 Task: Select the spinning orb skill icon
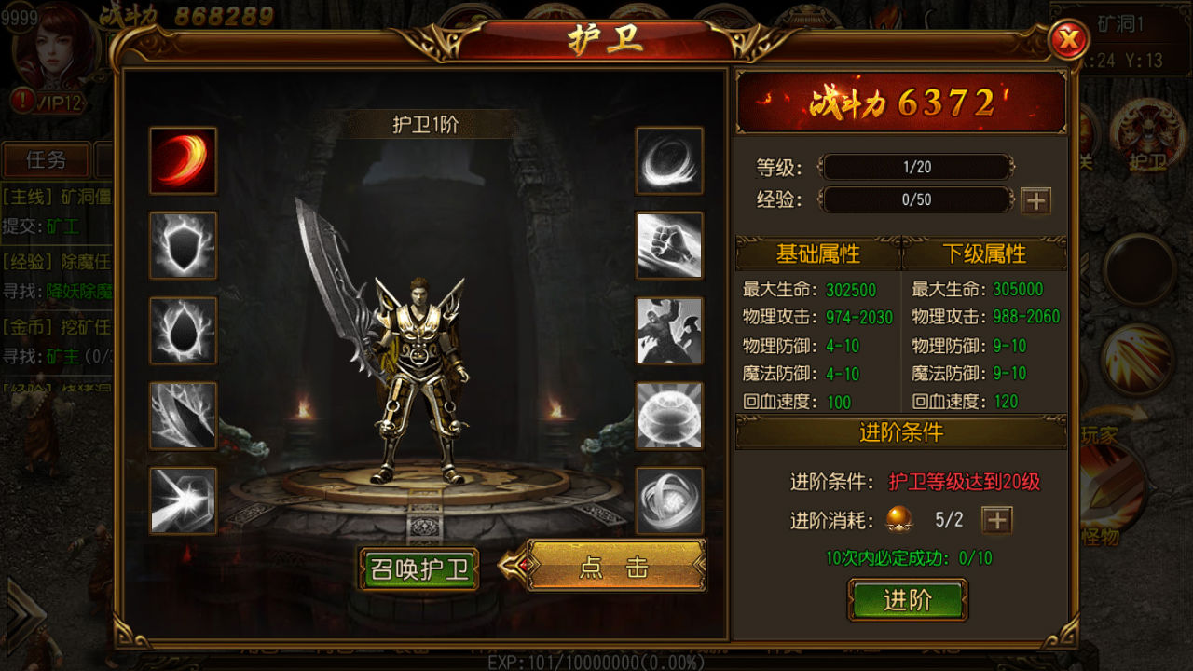pos(669,500)
